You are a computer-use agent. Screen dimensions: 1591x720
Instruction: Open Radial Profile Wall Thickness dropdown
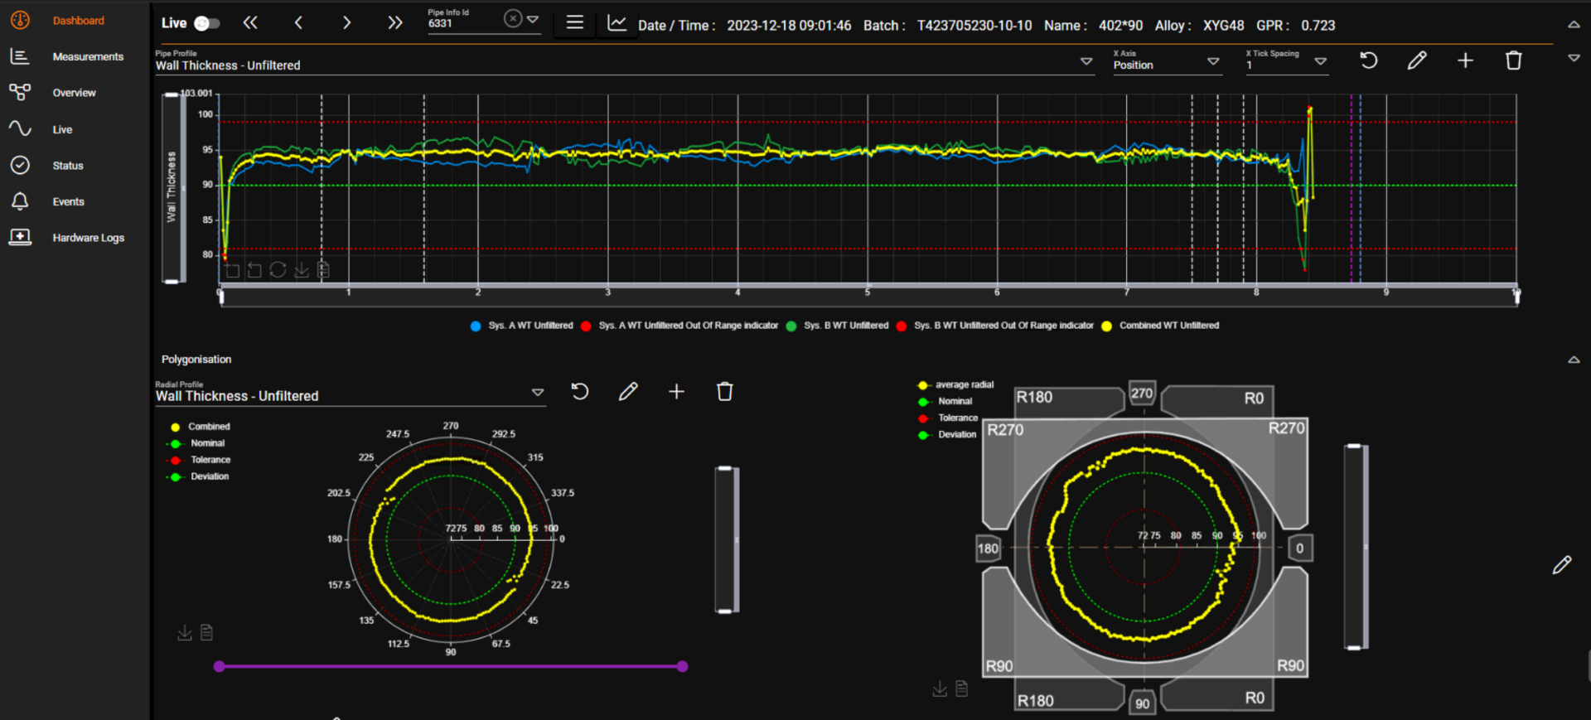coord(538,392)
